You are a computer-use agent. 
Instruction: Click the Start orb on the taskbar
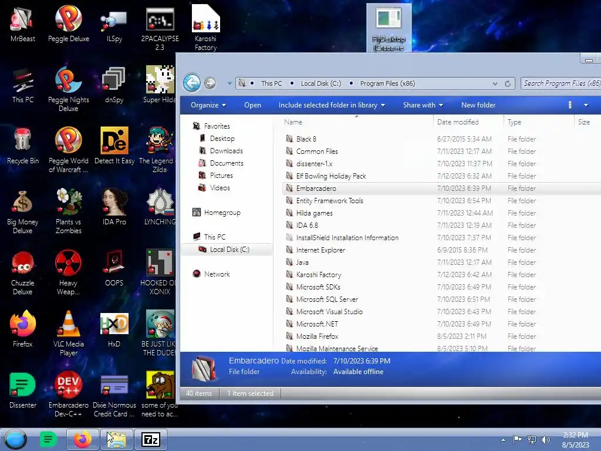pyautogui.click(x=15, y=439)
